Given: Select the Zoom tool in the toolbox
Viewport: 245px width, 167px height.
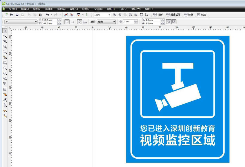Looking at the screenshot, I should pyautogui.click(x=5, y=46).
